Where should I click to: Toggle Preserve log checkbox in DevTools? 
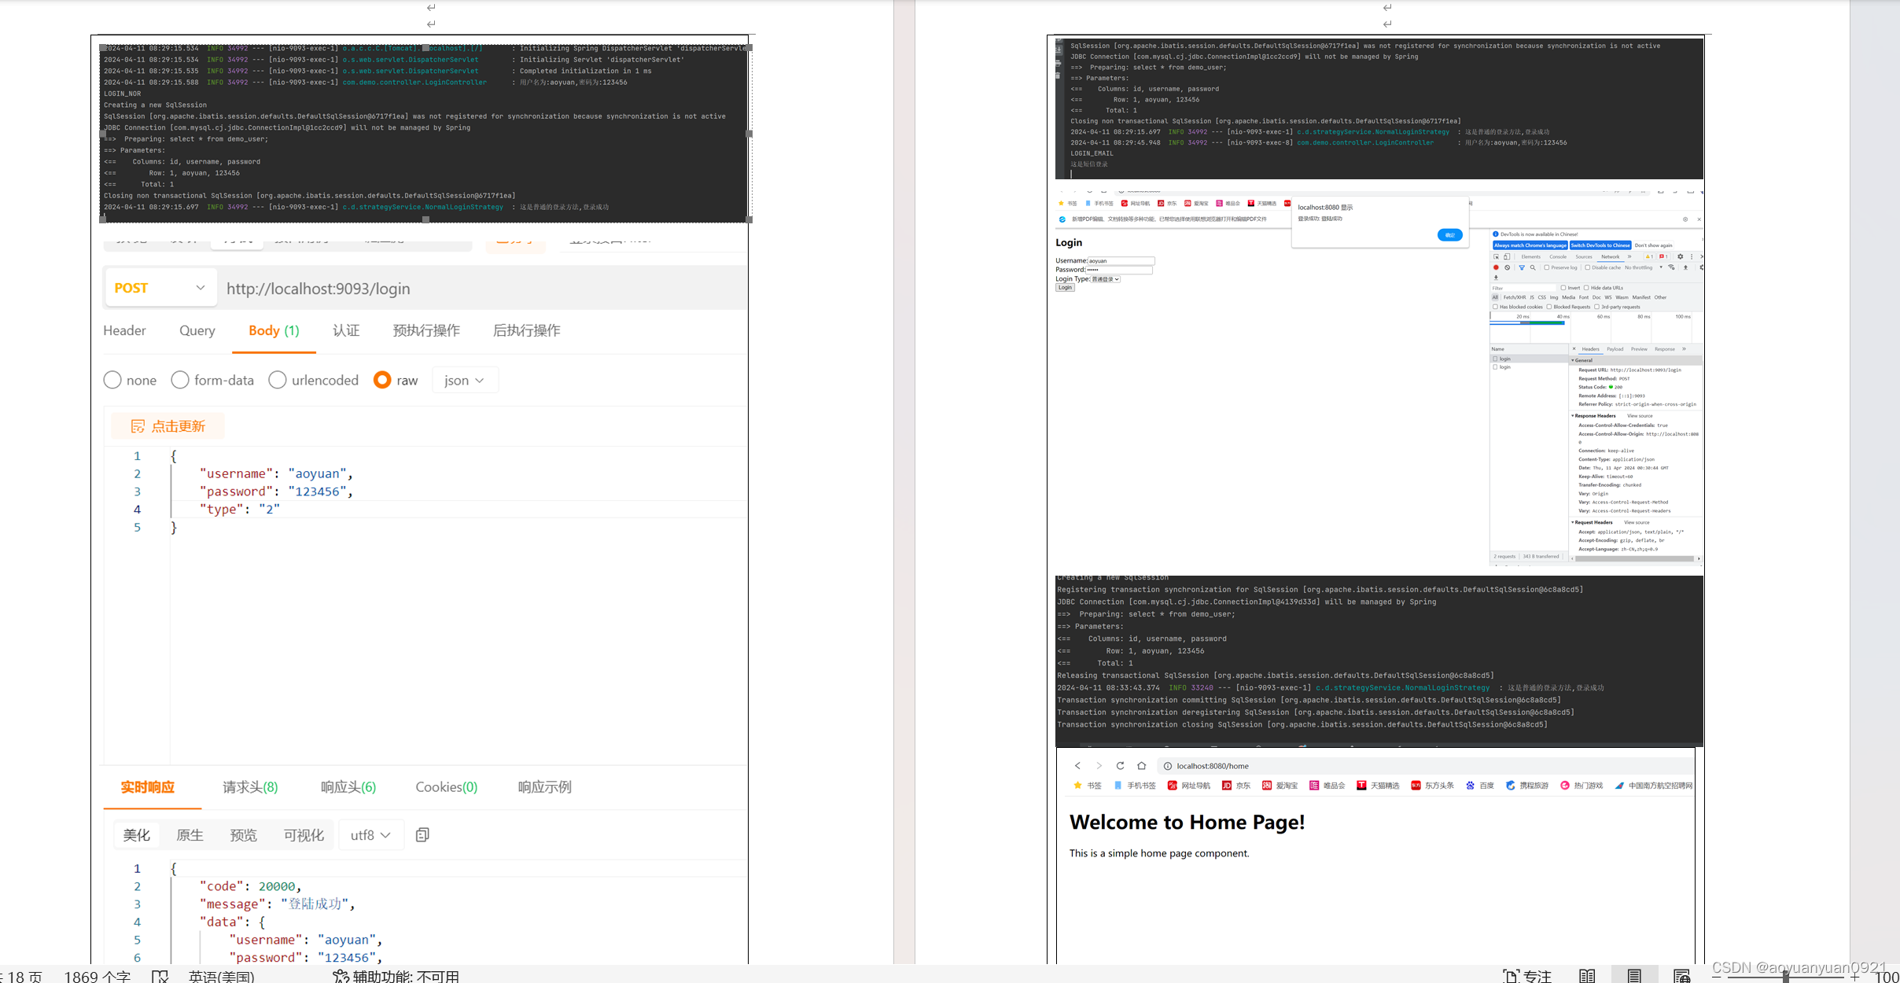pos(1547,267)
